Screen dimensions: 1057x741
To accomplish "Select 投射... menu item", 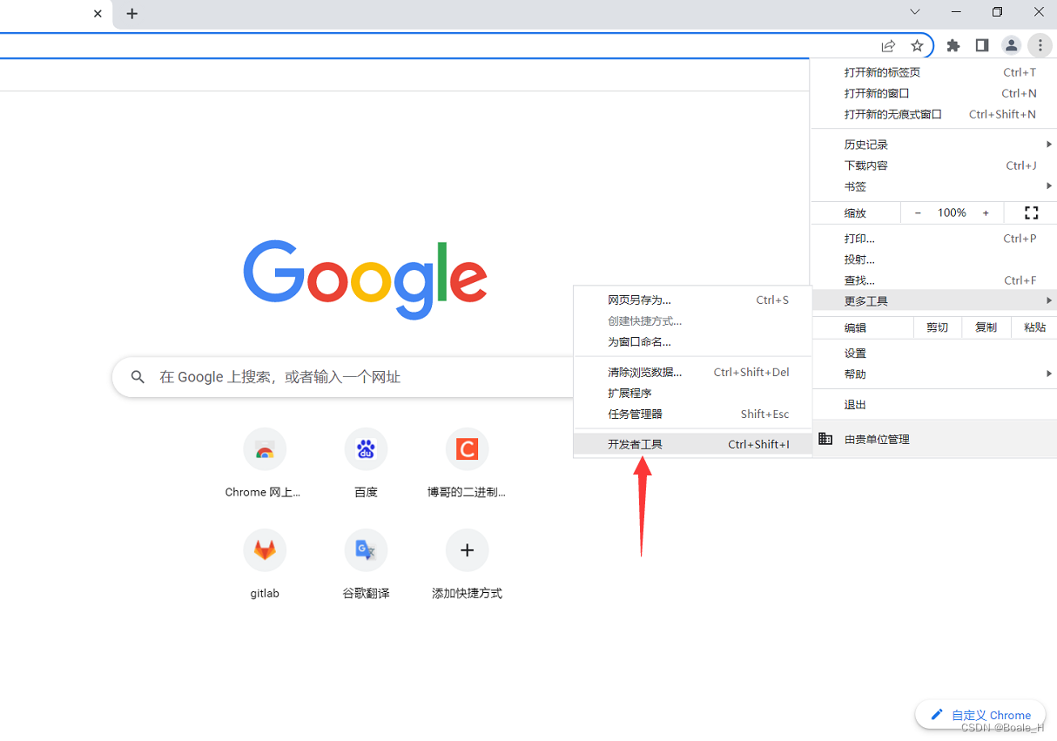I will point(933,259).
